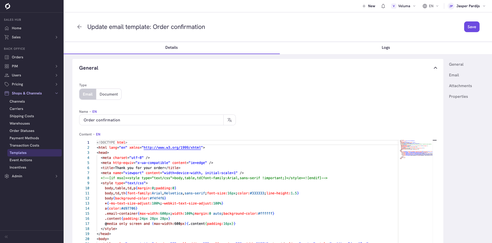The width and height of the screenshot is (492, 243).
Task: Click the Sales cart icon
Action: (x=7, y=37)
